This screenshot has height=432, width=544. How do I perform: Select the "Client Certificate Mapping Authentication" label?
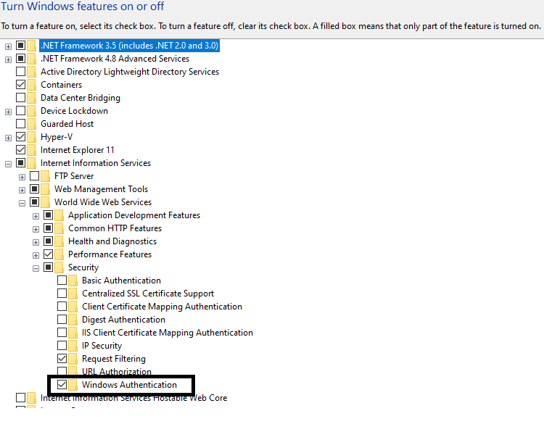click(x=162, y=307)
